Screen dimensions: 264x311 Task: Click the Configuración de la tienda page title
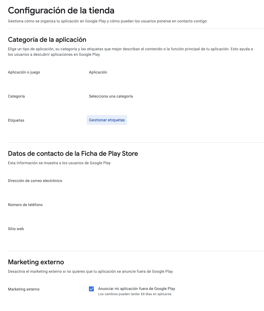point(61,10)
